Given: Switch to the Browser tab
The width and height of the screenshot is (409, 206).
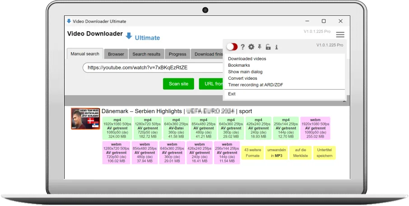Looking at the screenshot, I should click(116, 54).
